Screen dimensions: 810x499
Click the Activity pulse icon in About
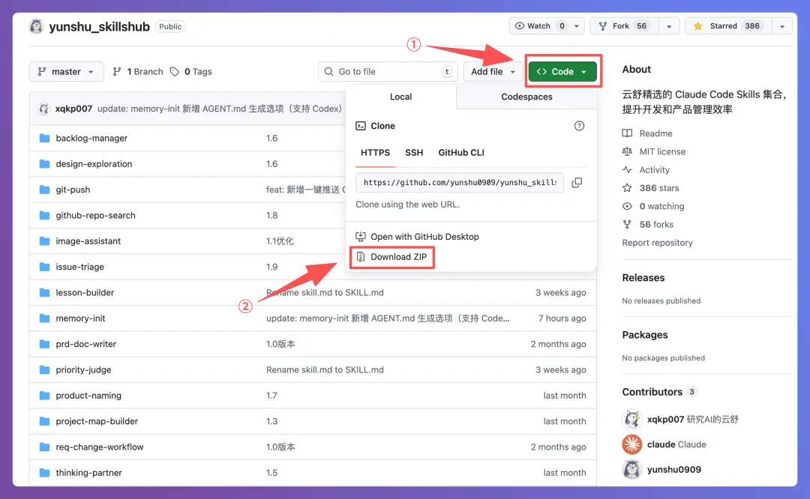(x=628, y=170)
